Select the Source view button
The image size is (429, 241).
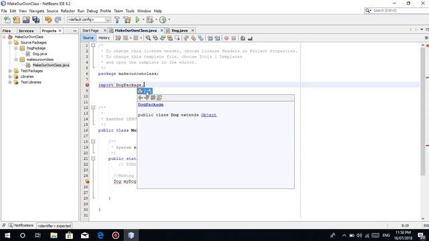88,38
